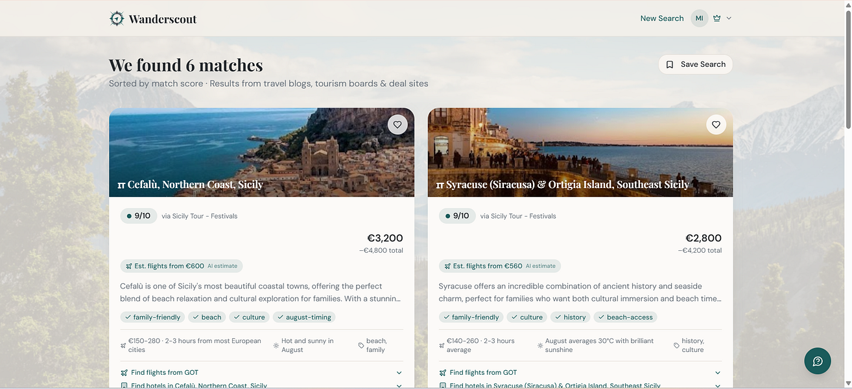Click the €2,800 price

click(x=704, y=238)
